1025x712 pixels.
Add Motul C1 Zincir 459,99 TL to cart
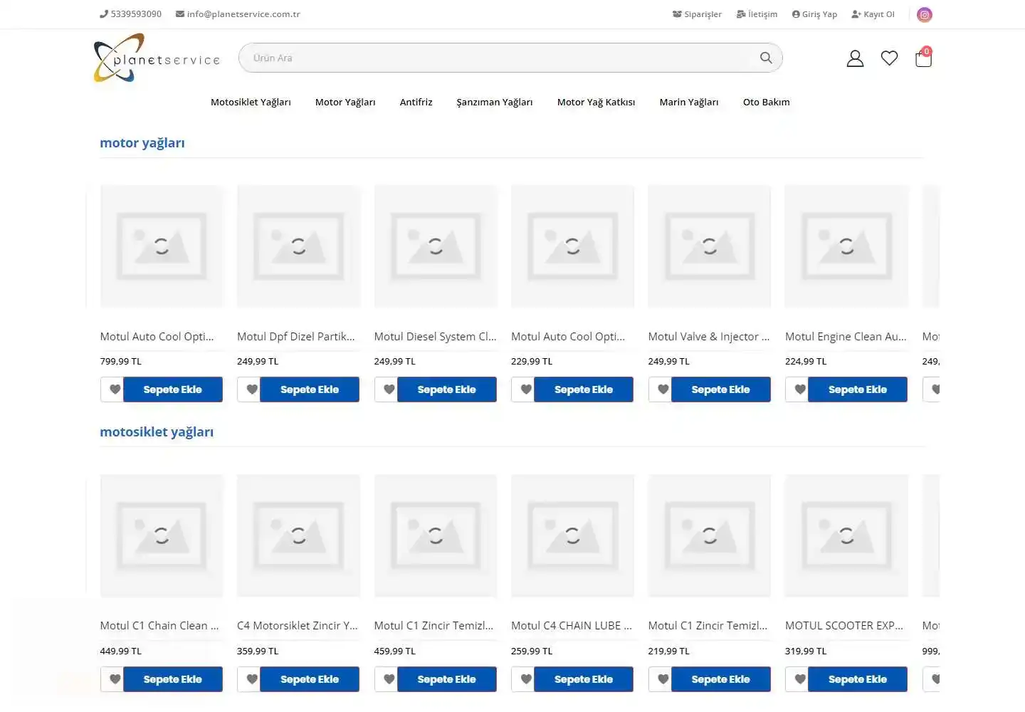pyautogui.click(x=447, y=679)
